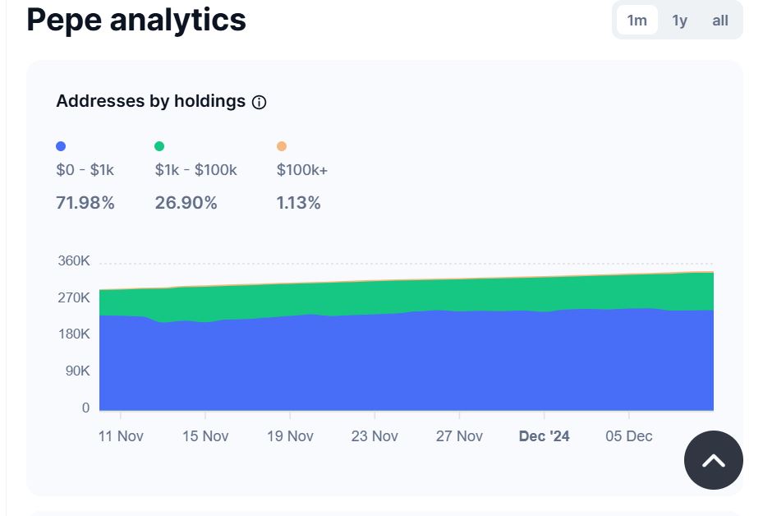Click the green legend dot for $1k - $100k
The width and height of the screenshot is (763, 516).
pos(159,146)
